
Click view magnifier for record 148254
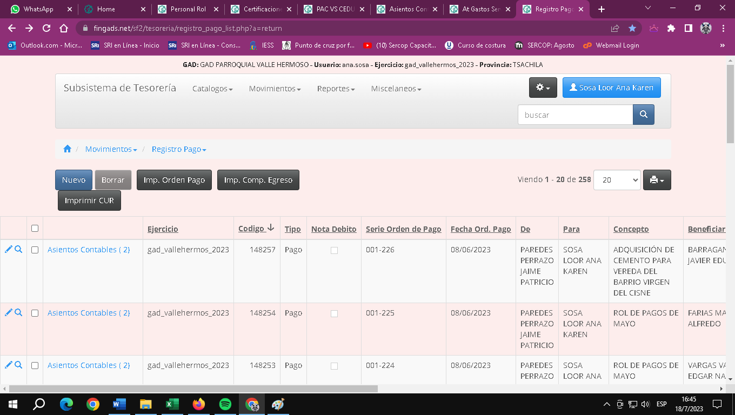[x=18, y=313]
